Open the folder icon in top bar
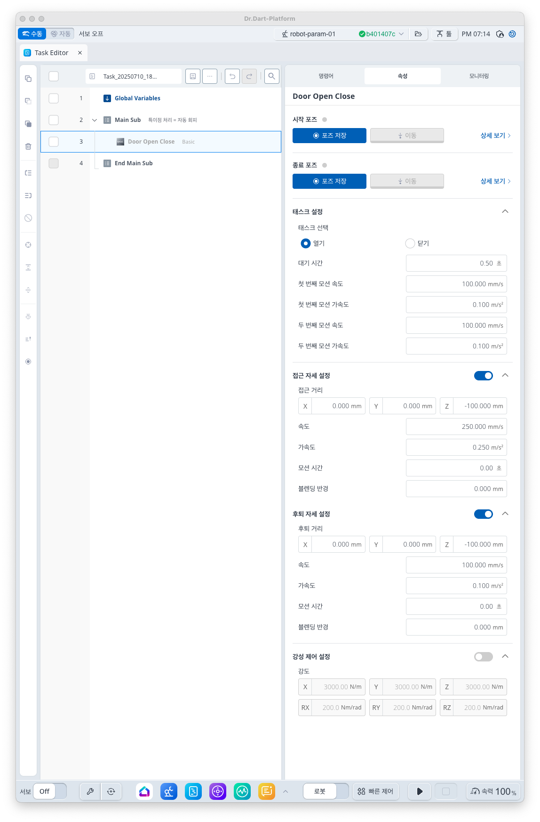 point(418,34)
